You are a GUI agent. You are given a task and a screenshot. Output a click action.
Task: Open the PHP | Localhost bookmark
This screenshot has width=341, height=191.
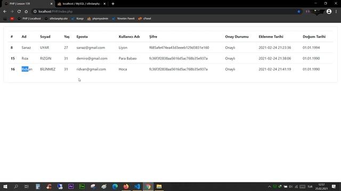pyautogui.click(x=29, y=19)
